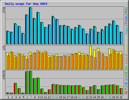129x100 pixels.
Task: Select the green kB Out bar for day 3
Action: coord(16,88)
